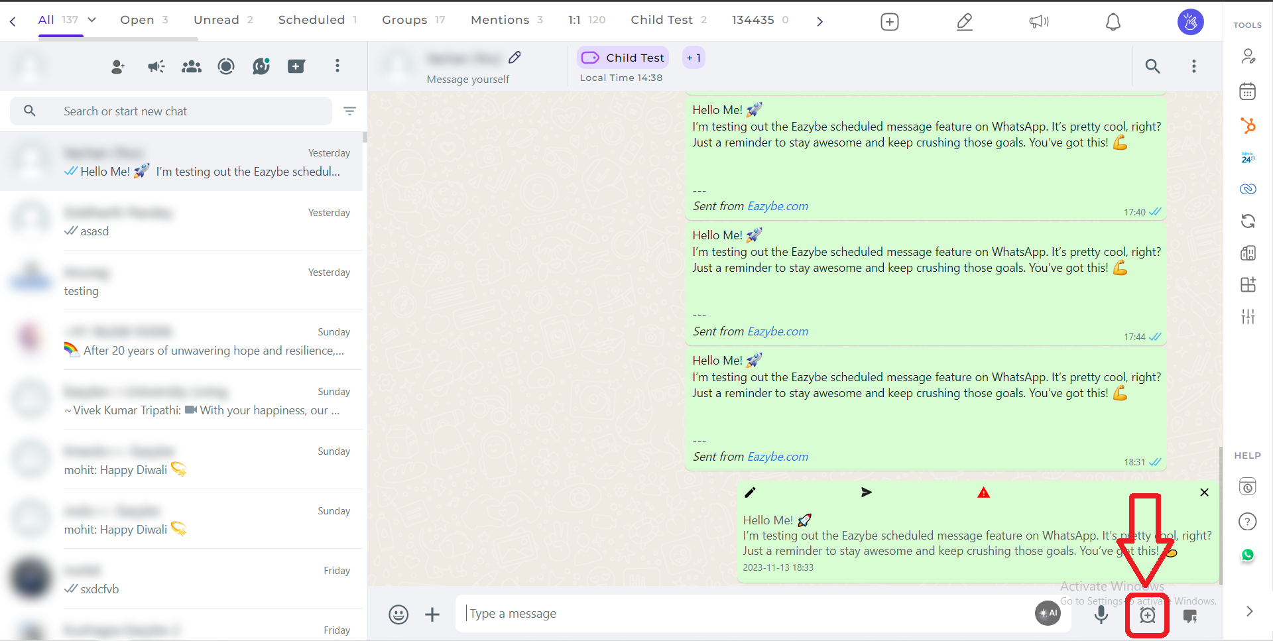Click the add contact person icon
1273x641 pixels.
tap(118, 66)
